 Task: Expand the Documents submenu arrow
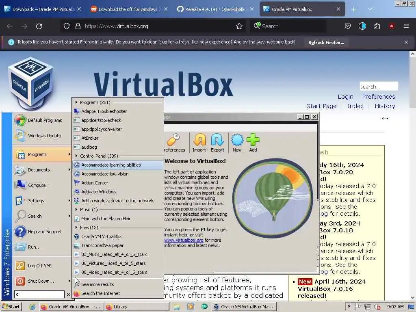point(69,170)
